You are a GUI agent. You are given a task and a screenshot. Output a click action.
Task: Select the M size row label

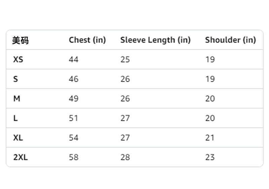click(x=17, y=99)
